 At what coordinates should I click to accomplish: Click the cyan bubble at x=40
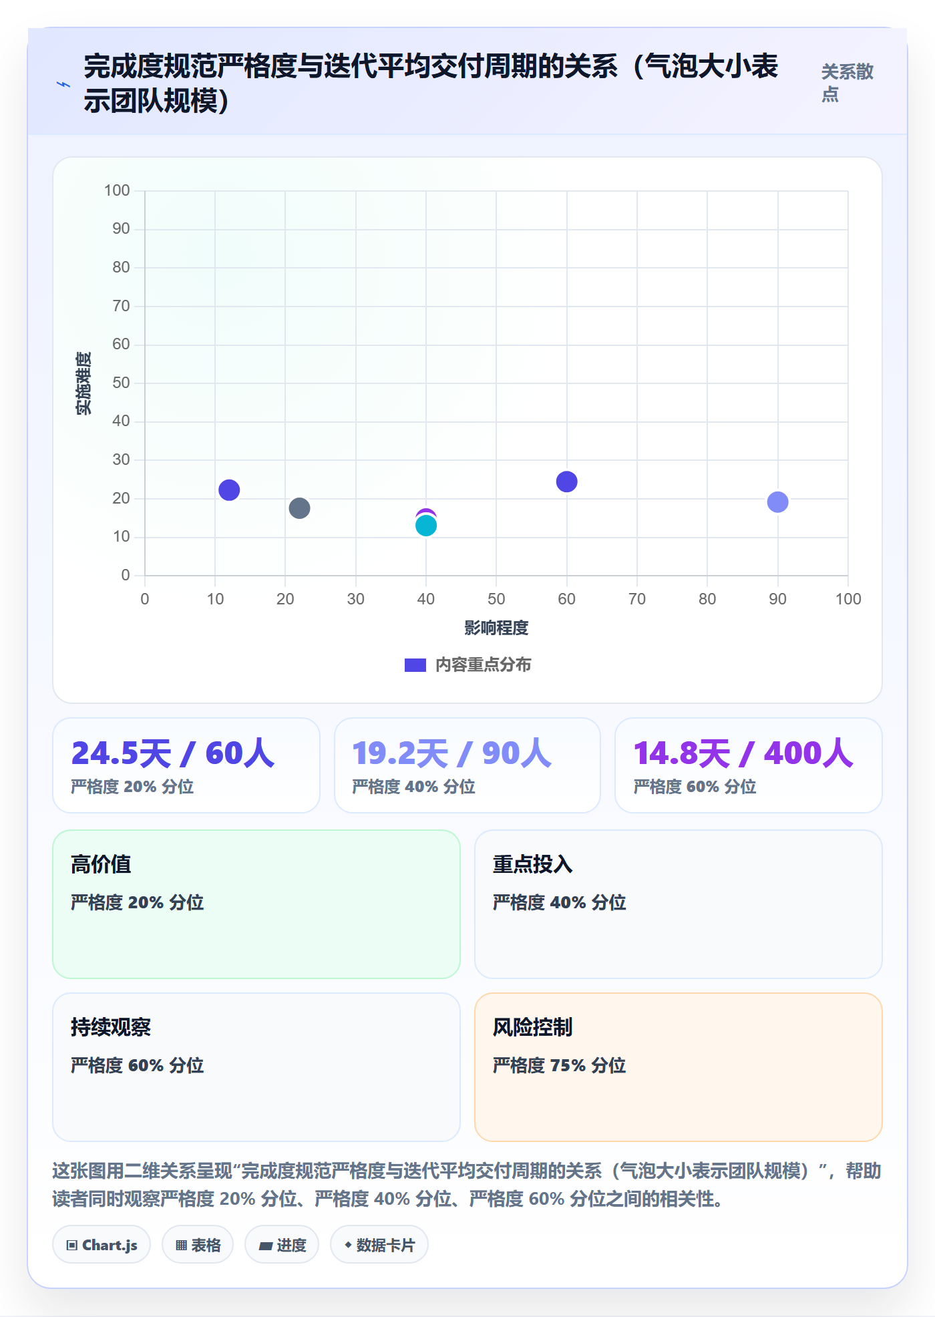click(x=426, y=526)
